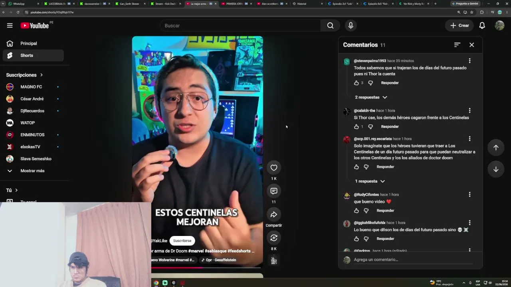Dislike the comment by @scp.001.rey.escarlata
The height and width of the screenshot is (287, 511).
pyautogui.click(x=366, y=167)
